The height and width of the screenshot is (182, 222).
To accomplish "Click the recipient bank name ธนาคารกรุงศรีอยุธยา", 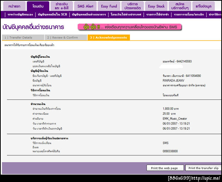I will (184, 85).
